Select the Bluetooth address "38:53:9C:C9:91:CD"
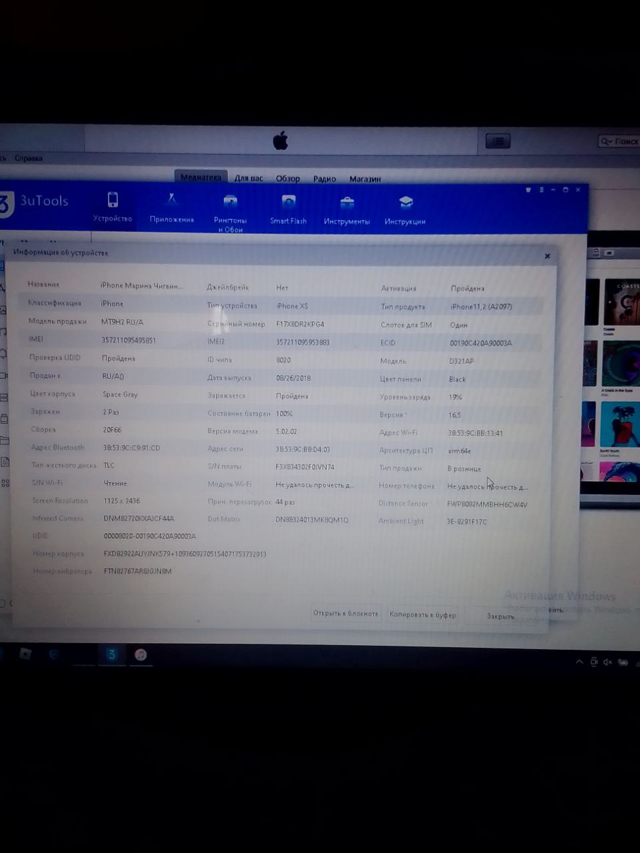The width and height of the screenshot is (640, 853). 131,447
